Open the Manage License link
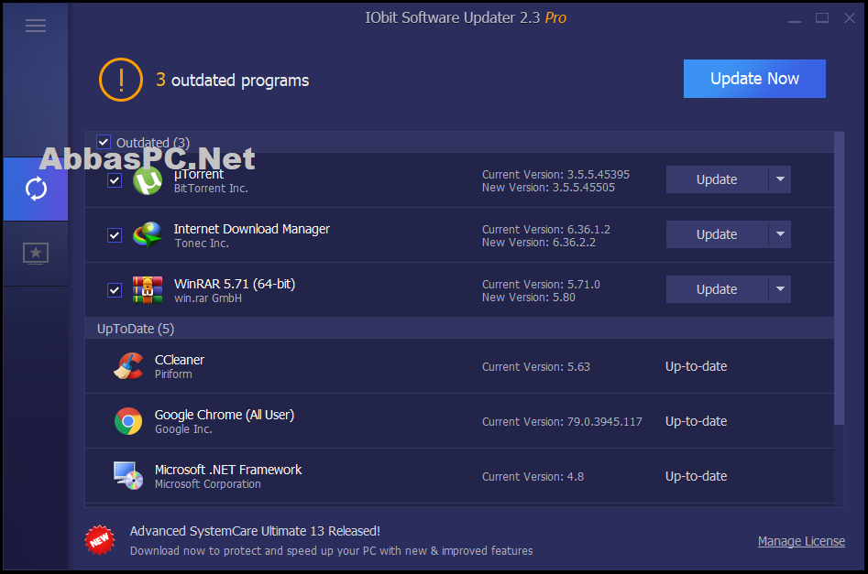 [x=801, y=541]
